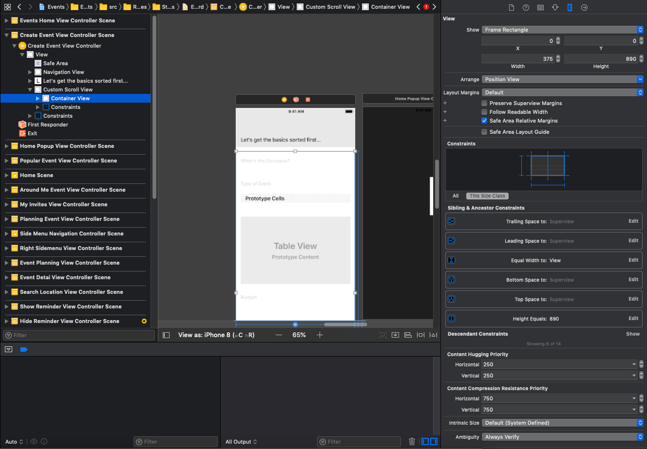This screenshot has width=647, height=449.
Task: Open the Add New Constraints popover
Action: [420, 335]
